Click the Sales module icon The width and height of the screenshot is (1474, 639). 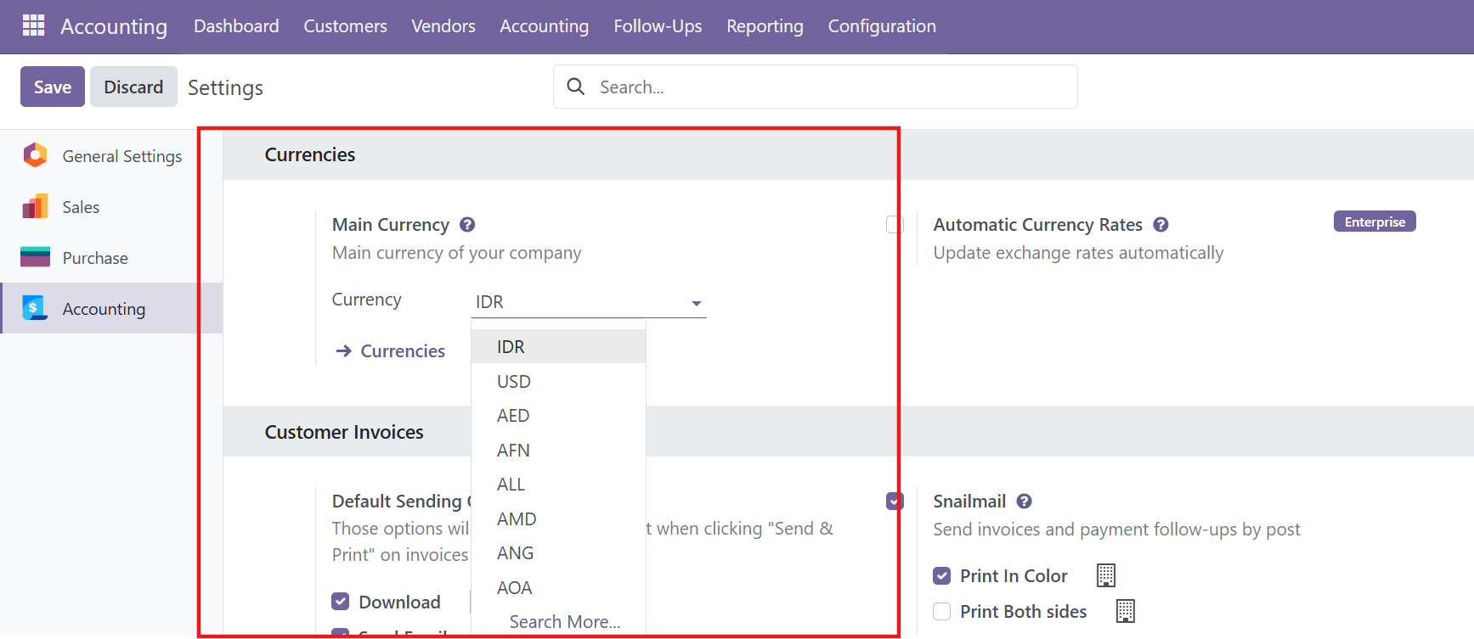[35, 206]
